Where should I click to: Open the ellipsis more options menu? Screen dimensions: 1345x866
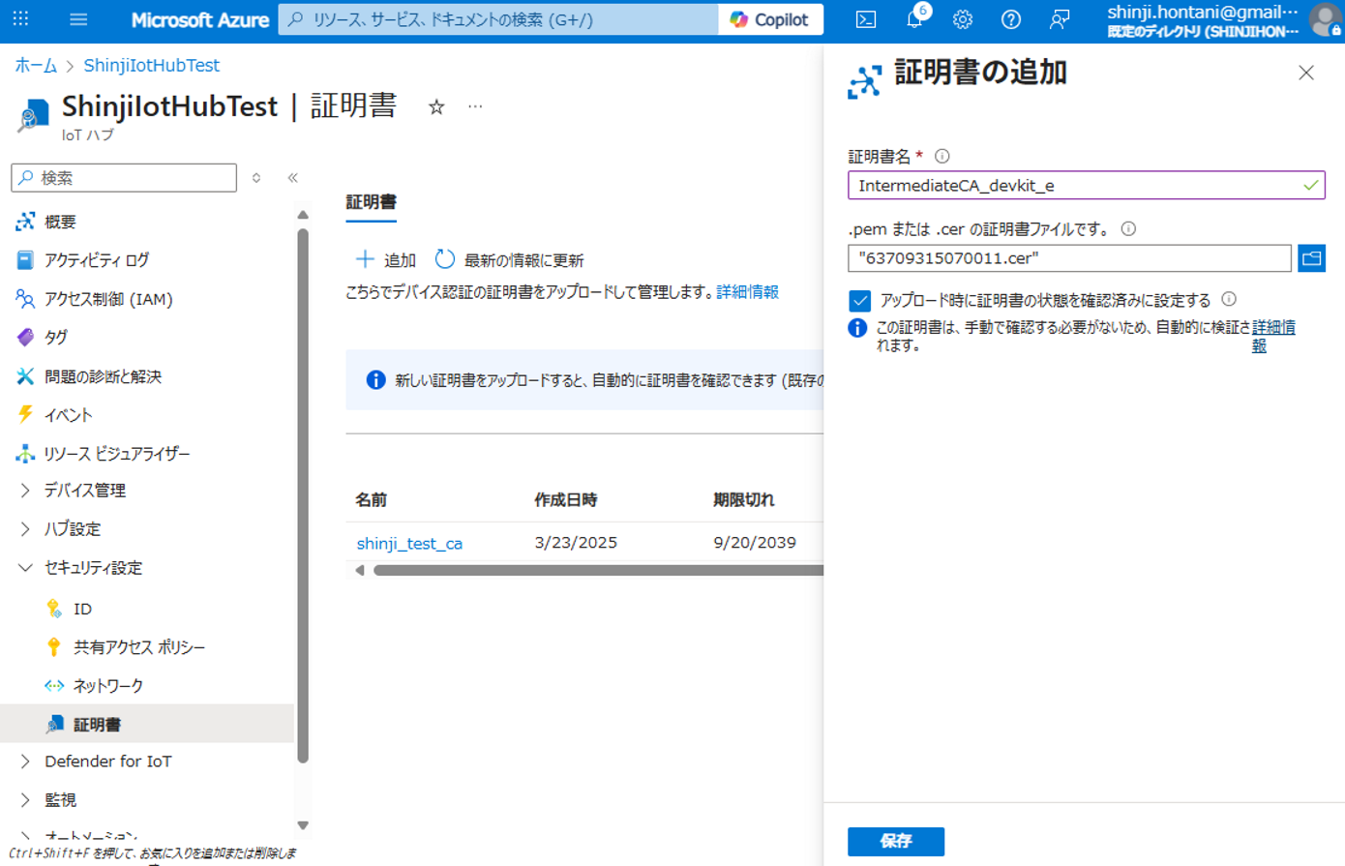click(x=475, y=107)
